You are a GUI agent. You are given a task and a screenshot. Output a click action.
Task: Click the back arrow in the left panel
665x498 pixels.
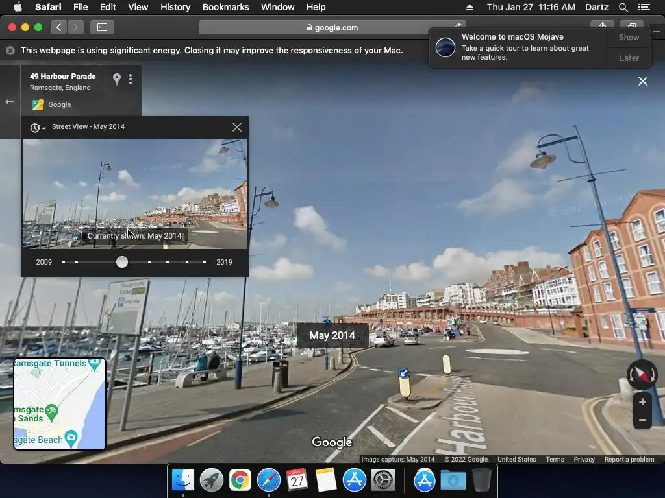coord(10,102)
